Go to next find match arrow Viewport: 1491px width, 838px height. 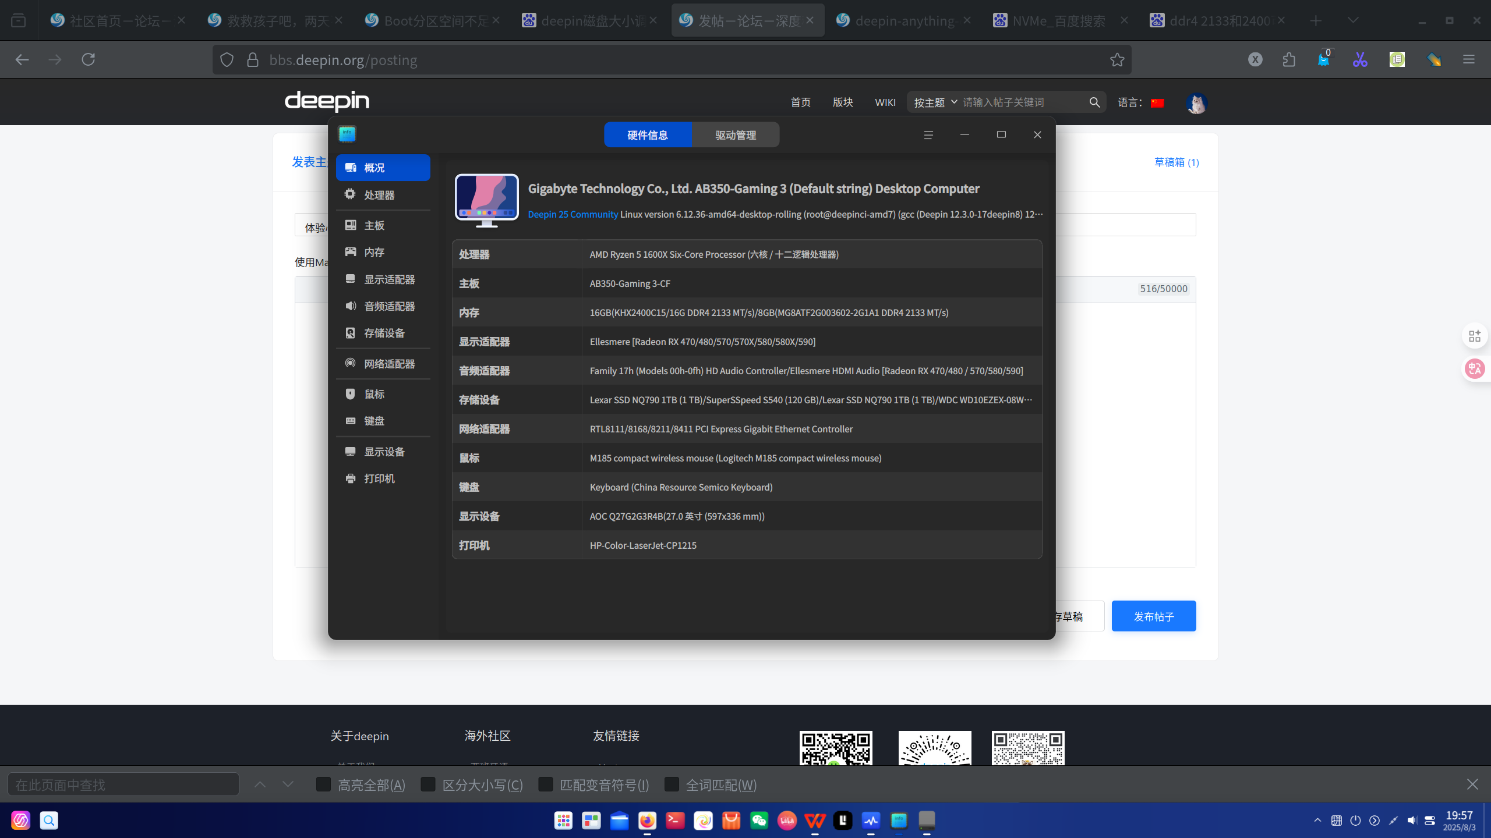(x=288, y=784)
